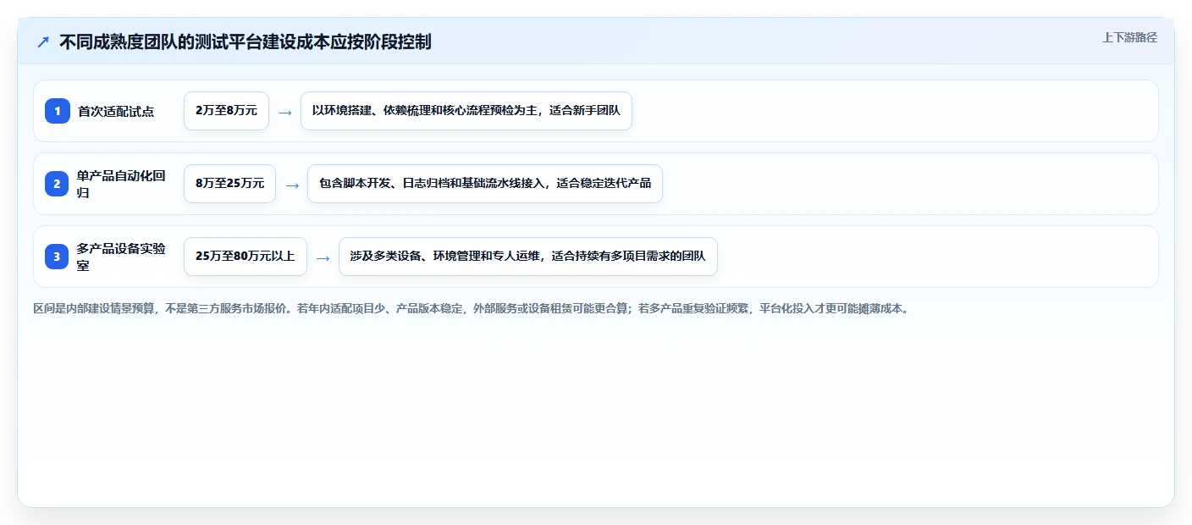The height and width of the screenshot is (525, 1192).
Task: Click the description starting 包含脚本开发、日志归档
Action: pos(485,184)
